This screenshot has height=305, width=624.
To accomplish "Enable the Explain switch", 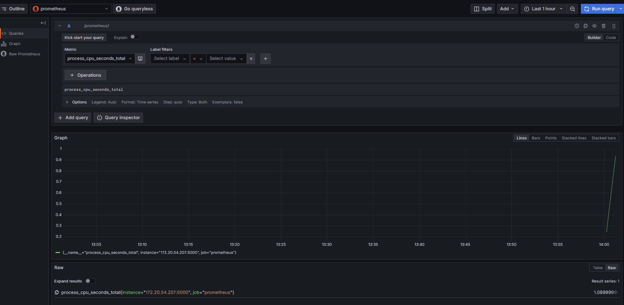I will [135, 37].
